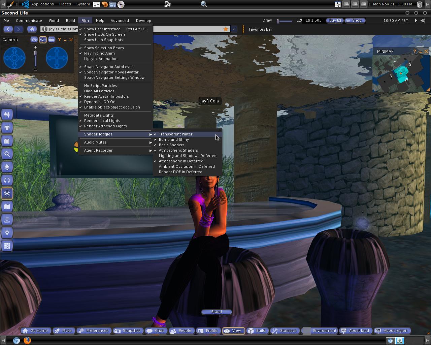
Task: Expand the Agent Recorder submenu
Action: coord(115,150)
